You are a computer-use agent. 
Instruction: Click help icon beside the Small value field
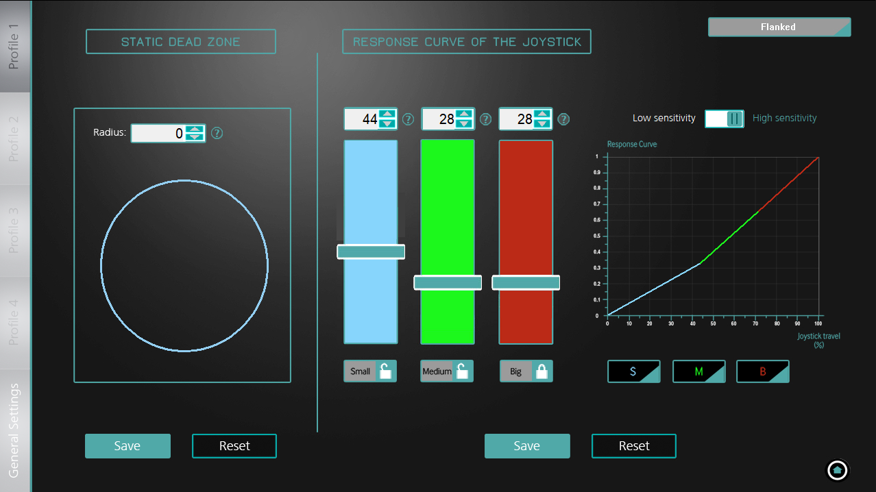[408, 119]
